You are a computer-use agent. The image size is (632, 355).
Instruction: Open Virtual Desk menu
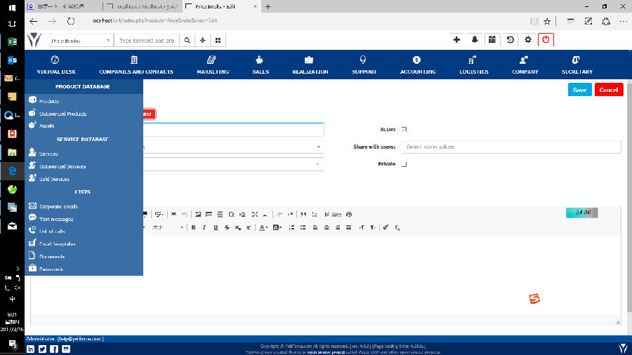[56, 65]
